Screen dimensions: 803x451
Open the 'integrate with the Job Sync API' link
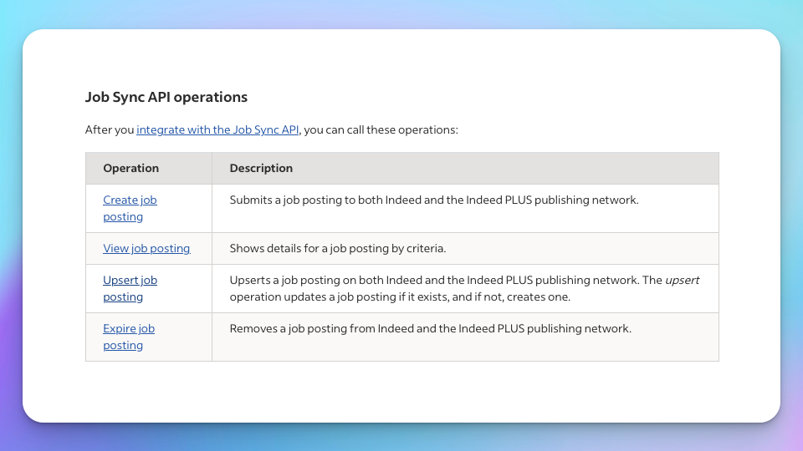click(x=217, y=130)
